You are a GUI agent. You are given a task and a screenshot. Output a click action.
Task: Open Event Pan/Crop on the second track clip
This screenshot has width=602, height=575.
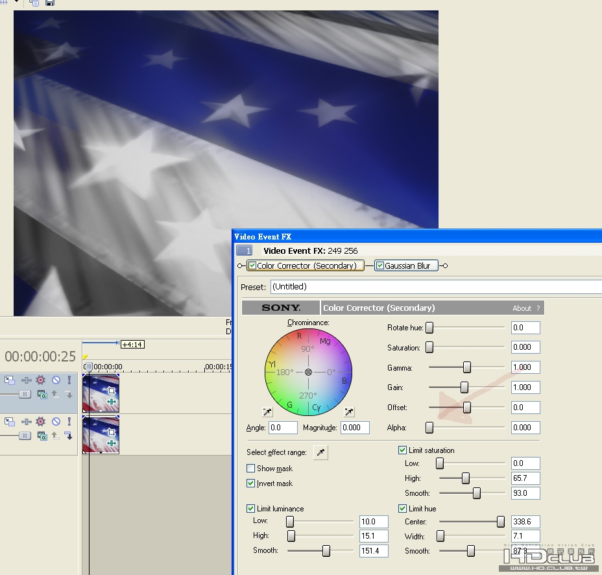point(112,432)
